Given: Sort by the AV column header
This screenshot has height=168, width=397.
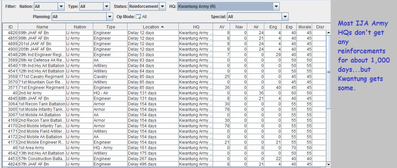Looking at the screenshot, I should 222,27.
